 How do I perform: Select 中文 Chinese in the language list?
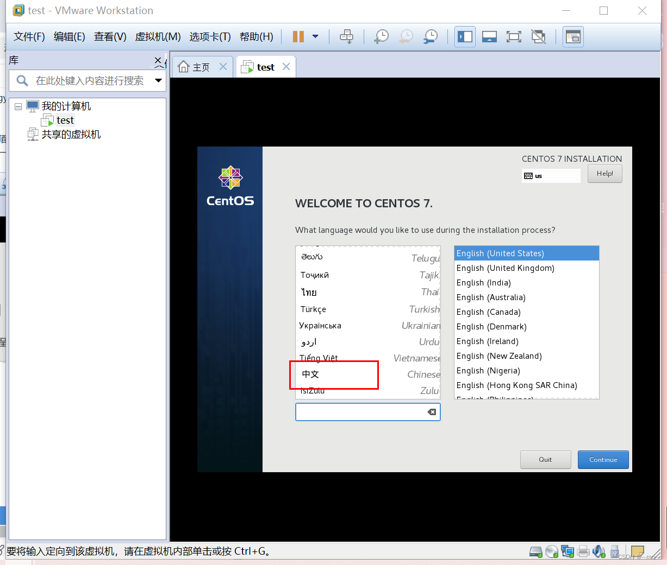368,374
